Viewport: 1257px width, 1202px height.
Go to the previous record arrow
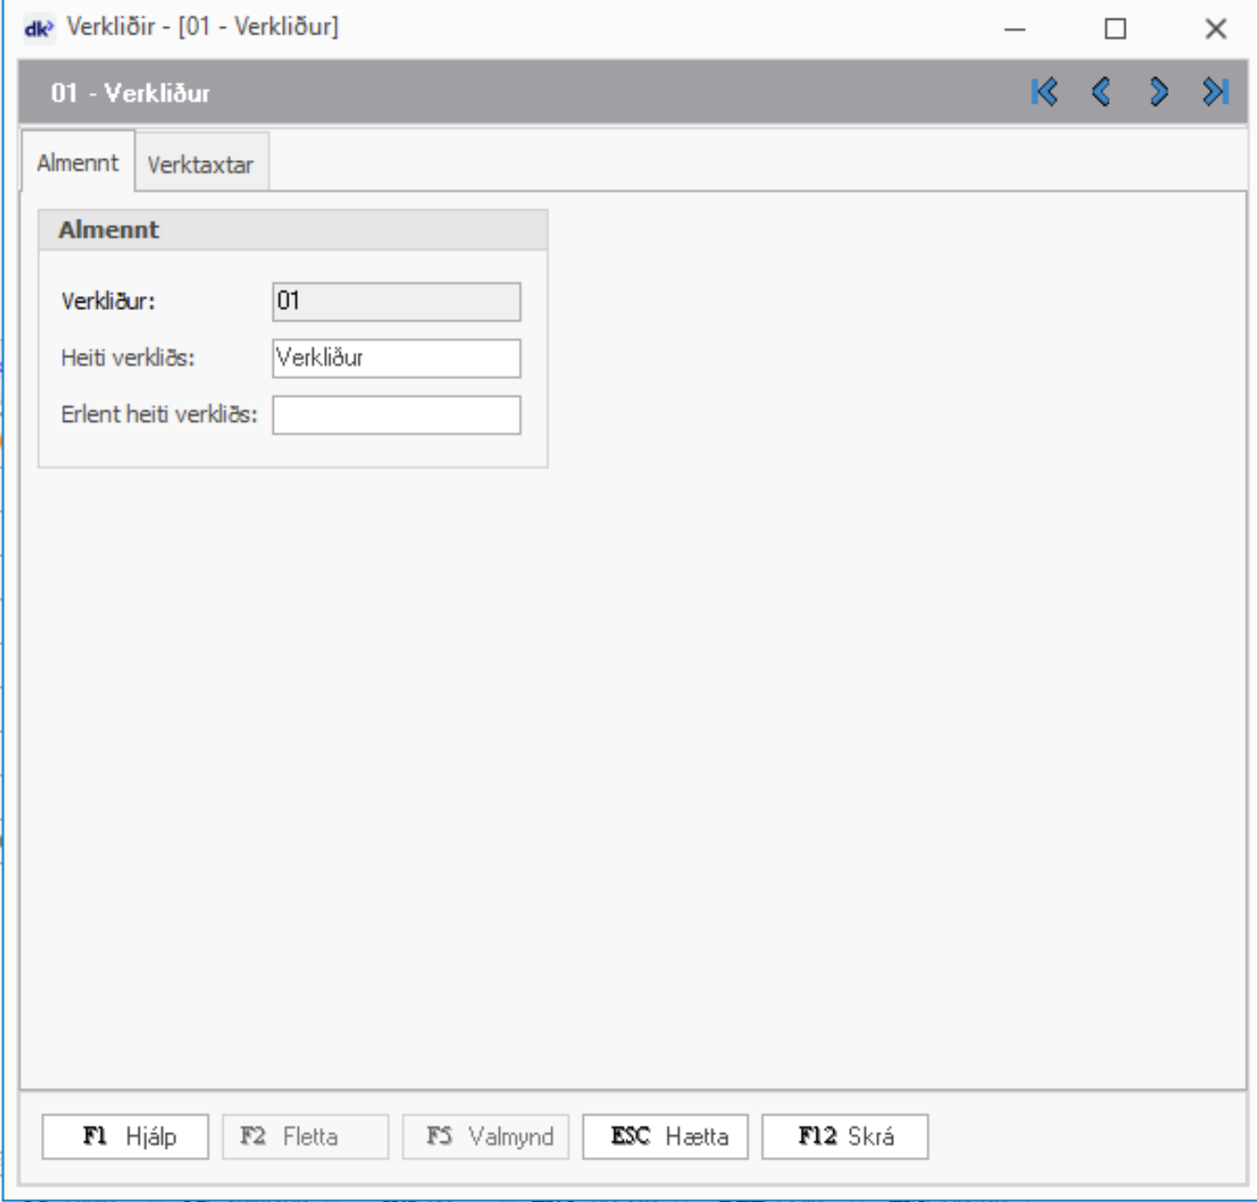click(x=1101, y=92)
